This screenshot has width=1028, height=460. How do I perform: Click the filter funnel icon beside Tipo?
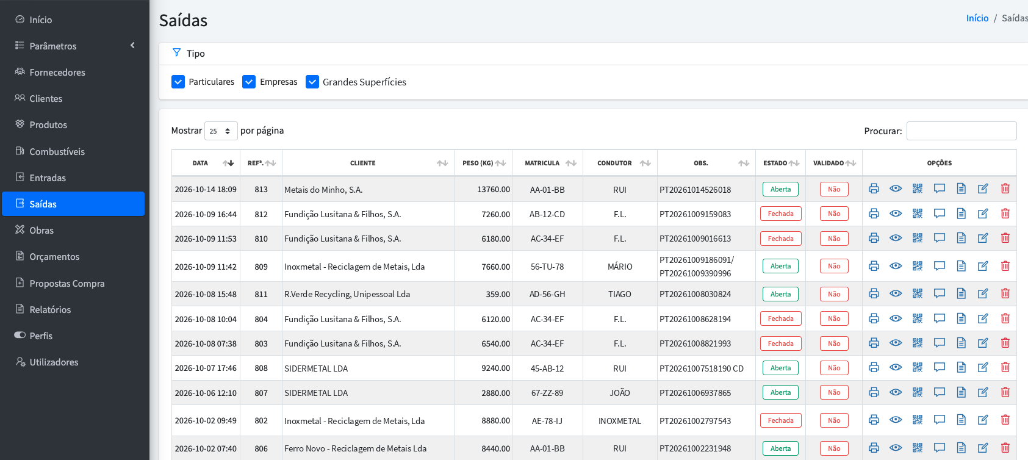(x=176, y=52)
